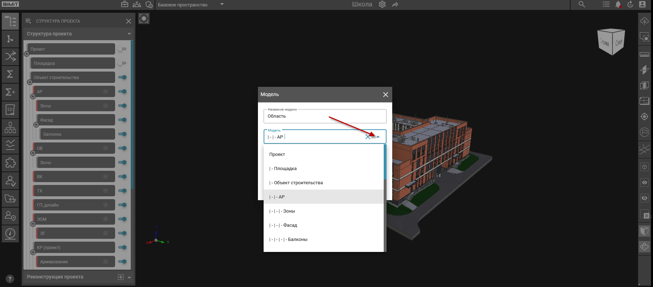Screen dimensions: 653x287
Task: Click the notifications bell icon
Action: 618,5
